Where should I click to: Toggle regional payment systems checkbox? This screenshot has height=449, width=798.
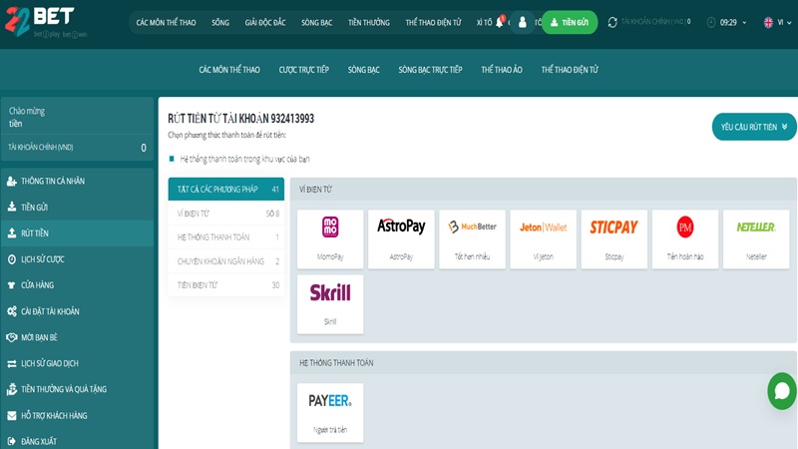(172, 159)
